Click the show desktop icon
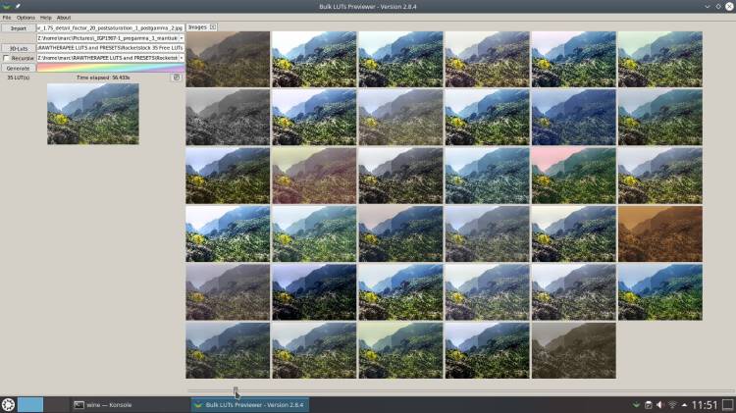736x413 pixels. pyautogui.click(x=727, y=404)
